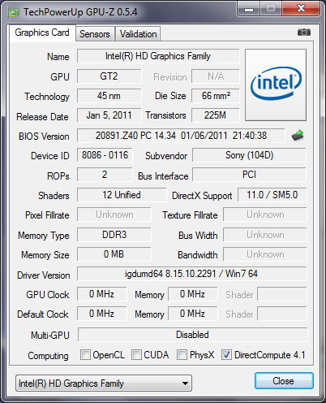Image resolution: width=326 pixels, height=403 pixels.
Task: Close window using title bar X
Action: 301,9
